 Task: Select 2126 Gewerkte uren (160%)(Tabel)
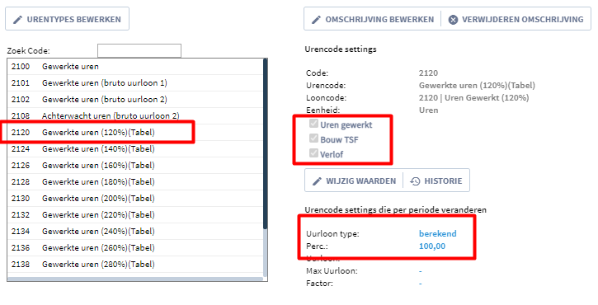135,165
